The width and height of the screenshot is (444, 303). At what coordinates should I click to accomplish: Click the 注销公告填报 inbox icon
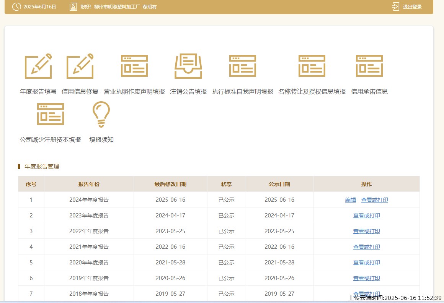point(188,66)
